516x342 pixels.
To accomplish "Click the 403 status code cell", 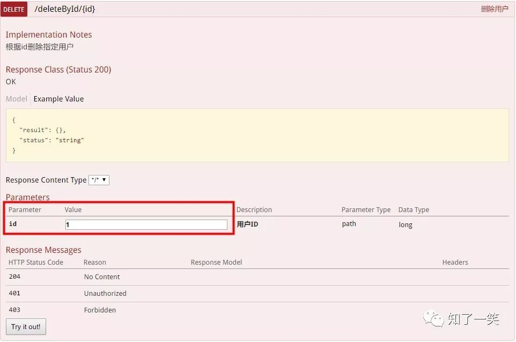I will 14,310.
